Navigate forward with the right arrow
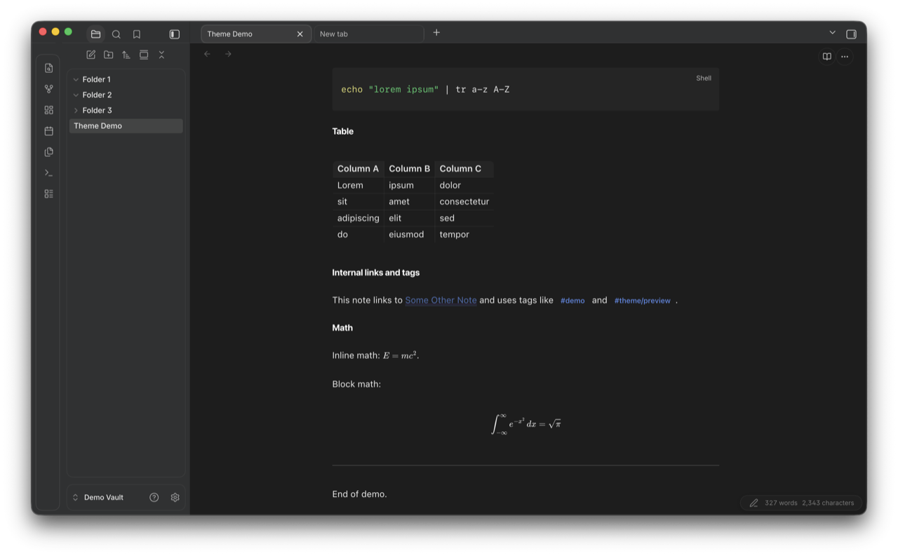The width and height of the screenshot is (898, 556). click(x=228, y=54)
